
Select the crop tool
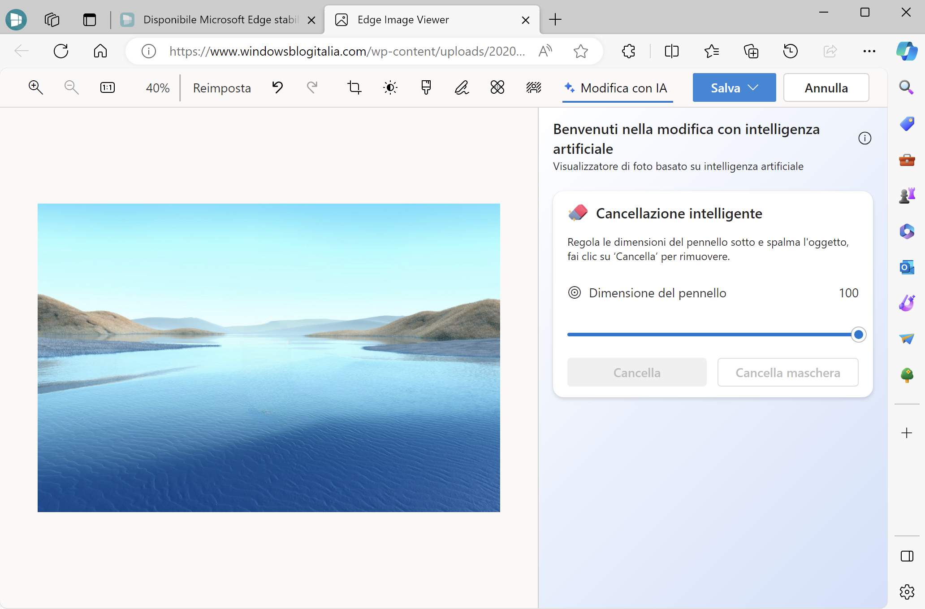(x=354, y=87)
